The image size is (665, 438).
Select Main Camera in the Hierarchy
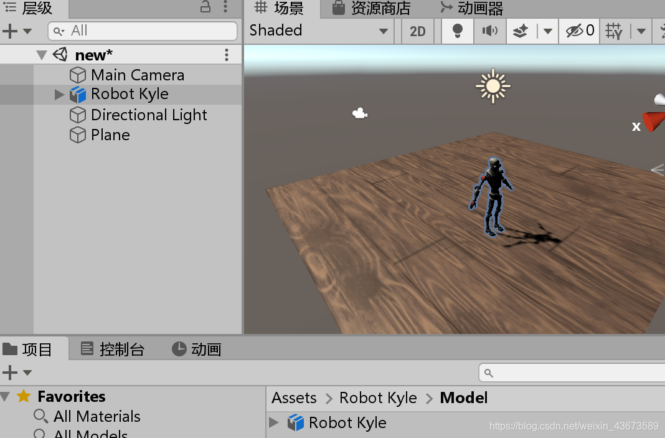click(138, 75)
